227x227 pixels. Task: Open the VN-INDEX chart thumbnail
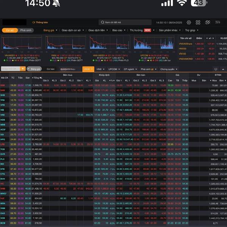click(22, 43)
